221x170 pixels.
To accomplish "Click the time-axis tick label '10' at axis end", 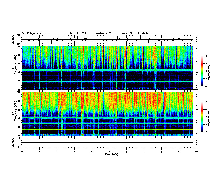I will 196,152.
